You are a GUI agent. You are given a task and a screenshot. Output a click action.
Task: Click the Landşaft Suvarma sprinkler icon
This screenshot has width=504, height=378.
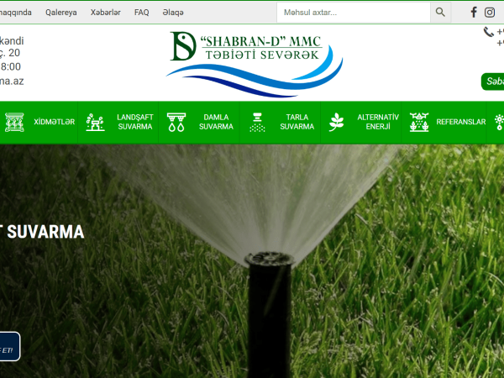95,122
